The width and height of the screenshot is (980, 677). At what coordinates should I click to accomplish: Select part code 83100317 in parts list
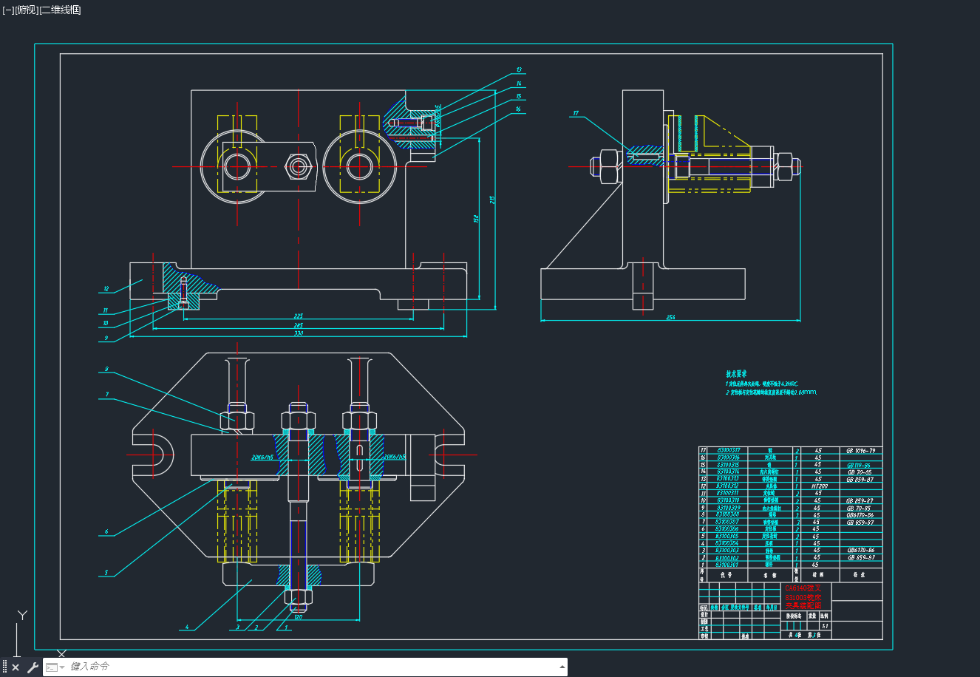tap(729, 450)
